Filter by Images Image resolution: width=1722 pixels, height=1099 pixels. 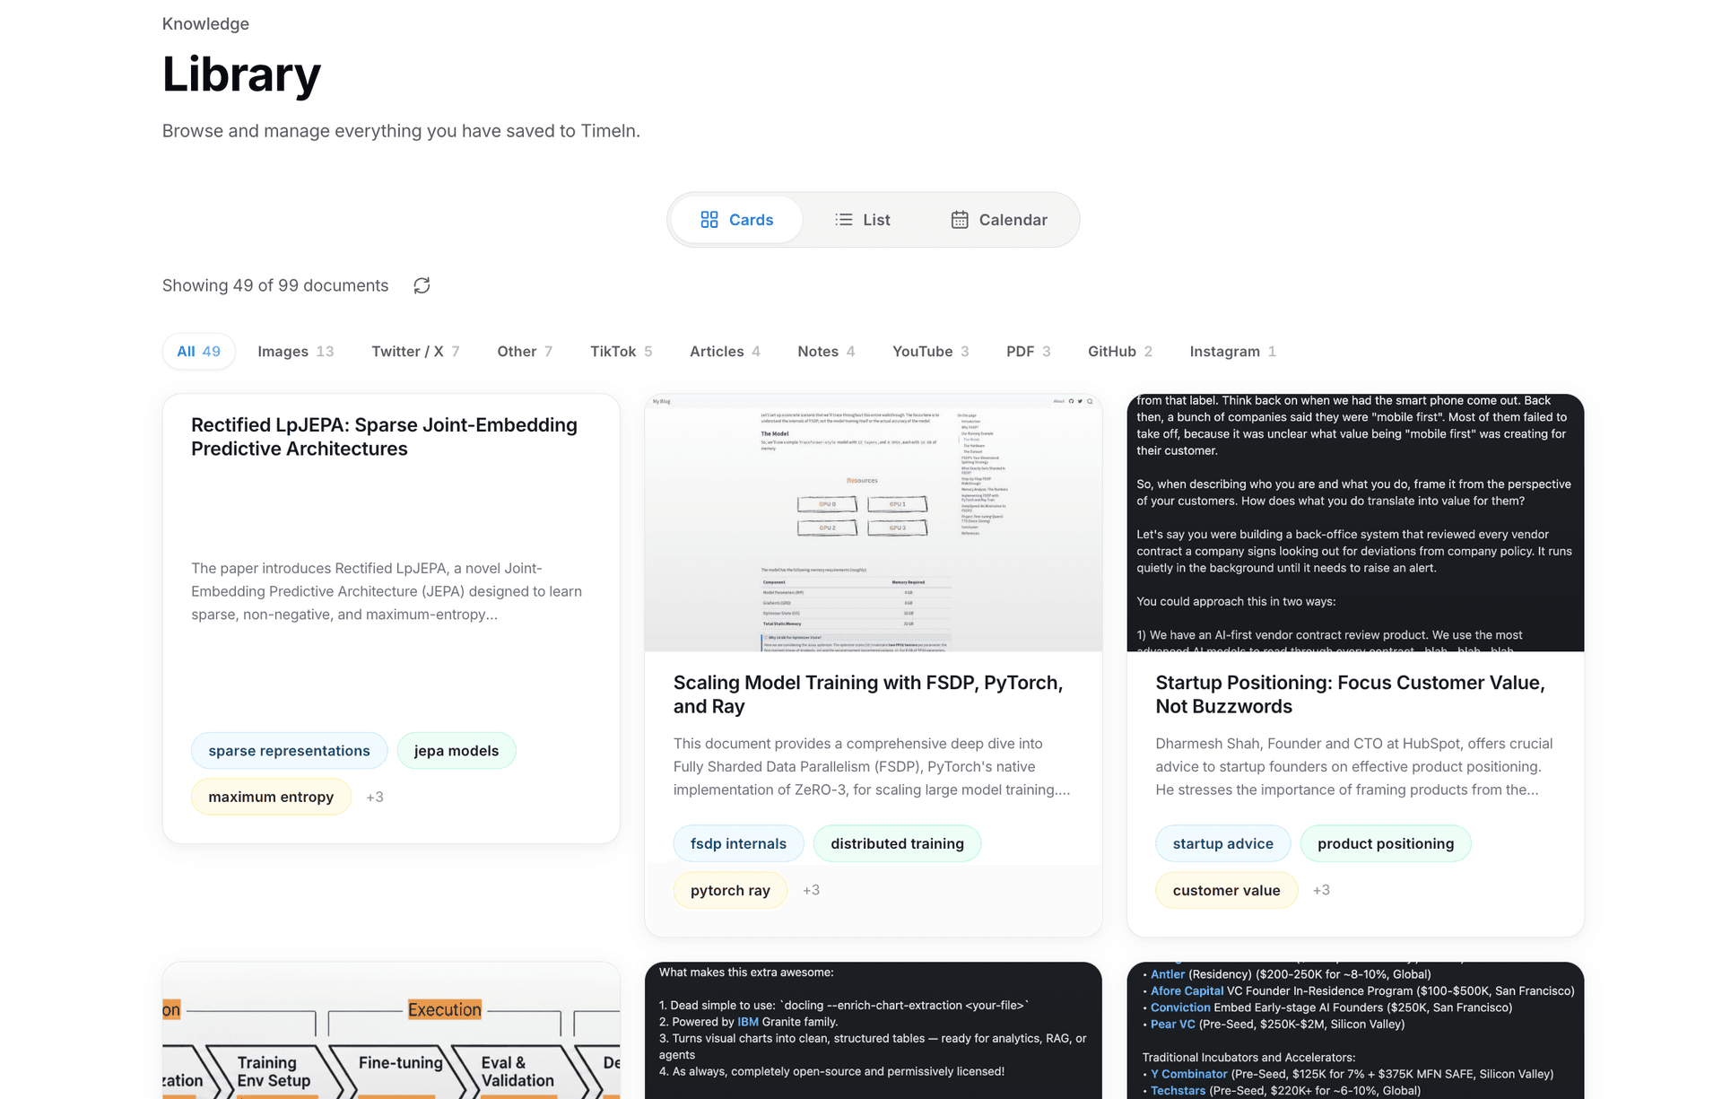pyautogui.click(x=295, y=352)
